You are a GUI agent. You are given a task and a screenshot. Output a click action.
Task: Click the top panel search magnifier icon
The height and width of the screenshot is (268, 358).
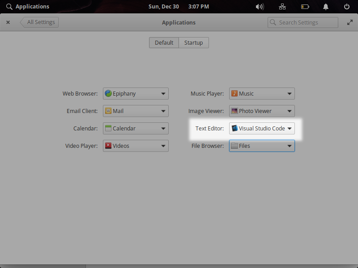pos(9,7)
